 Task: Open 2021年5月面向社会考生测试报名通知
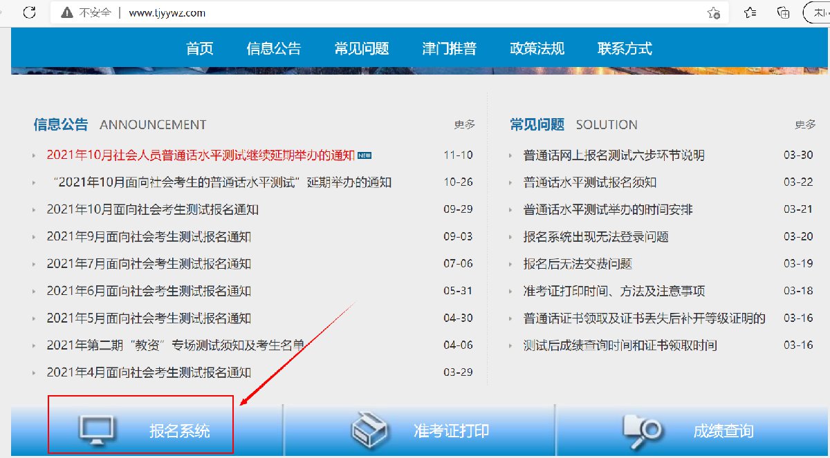pyautogui.click(x=149, y=318)
